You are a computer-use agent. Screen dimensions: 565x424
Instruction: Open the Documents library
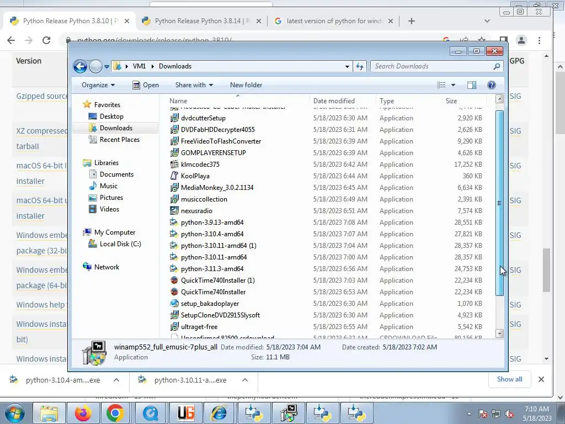tap(116, 174)
